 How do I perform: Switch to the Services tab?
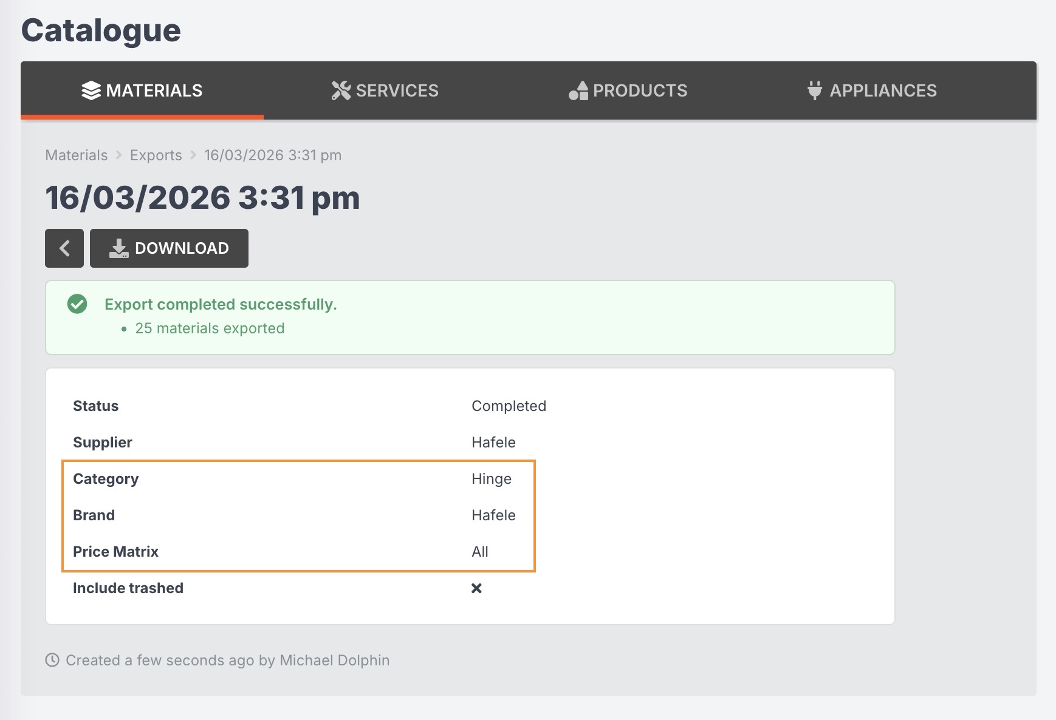coord(385,90)
